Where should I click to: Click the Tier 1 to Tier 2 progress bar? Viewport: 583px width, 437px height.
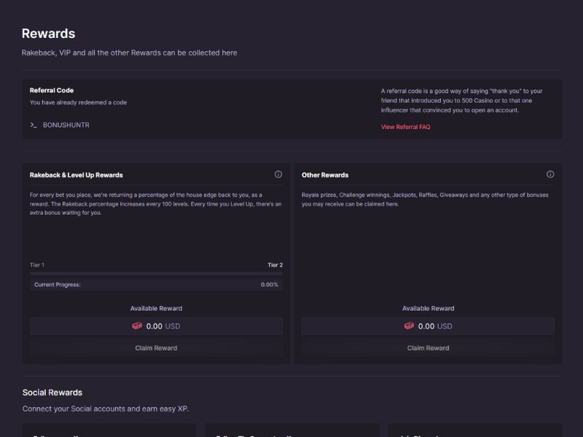pyautogui.click(x=156, y=274)
